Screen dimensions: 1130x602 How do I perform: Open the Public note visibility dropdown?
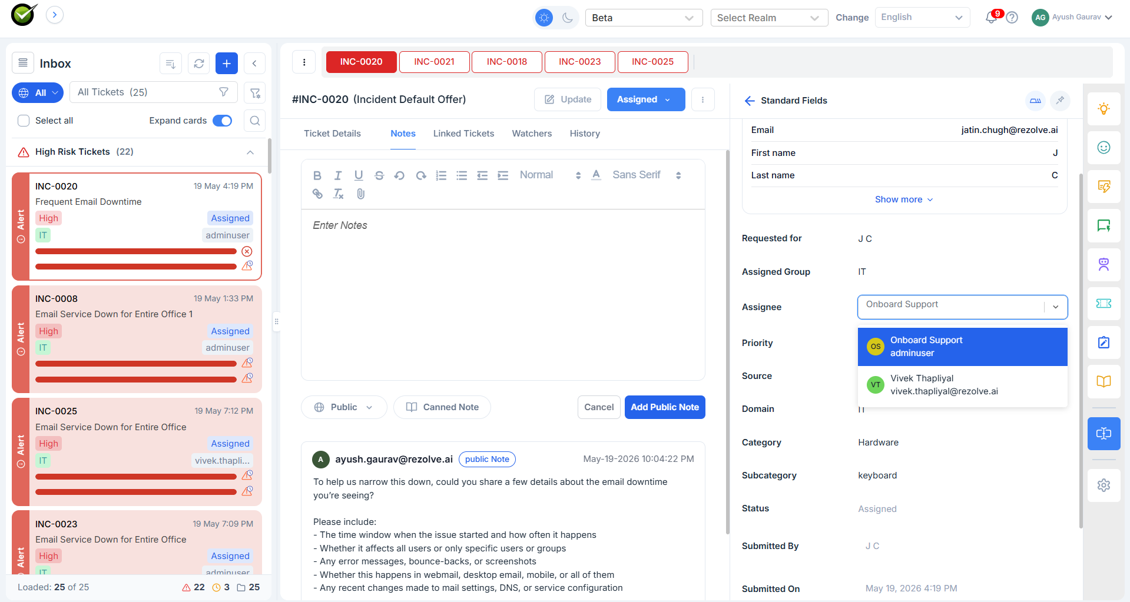(344, 407)
